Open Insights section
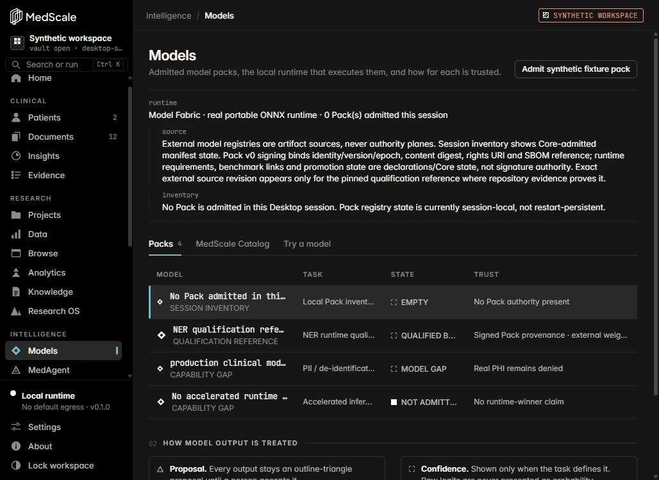This screenshot has width=659, height=480. click(x=64, y=156)
